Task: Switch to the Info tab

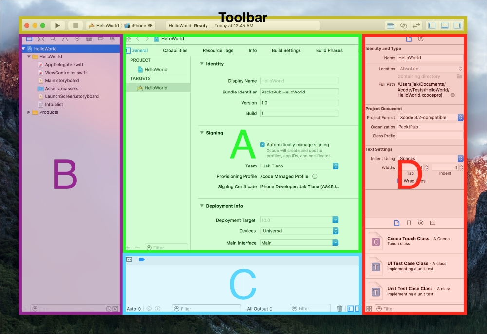Action: click(x=252, y=50)
